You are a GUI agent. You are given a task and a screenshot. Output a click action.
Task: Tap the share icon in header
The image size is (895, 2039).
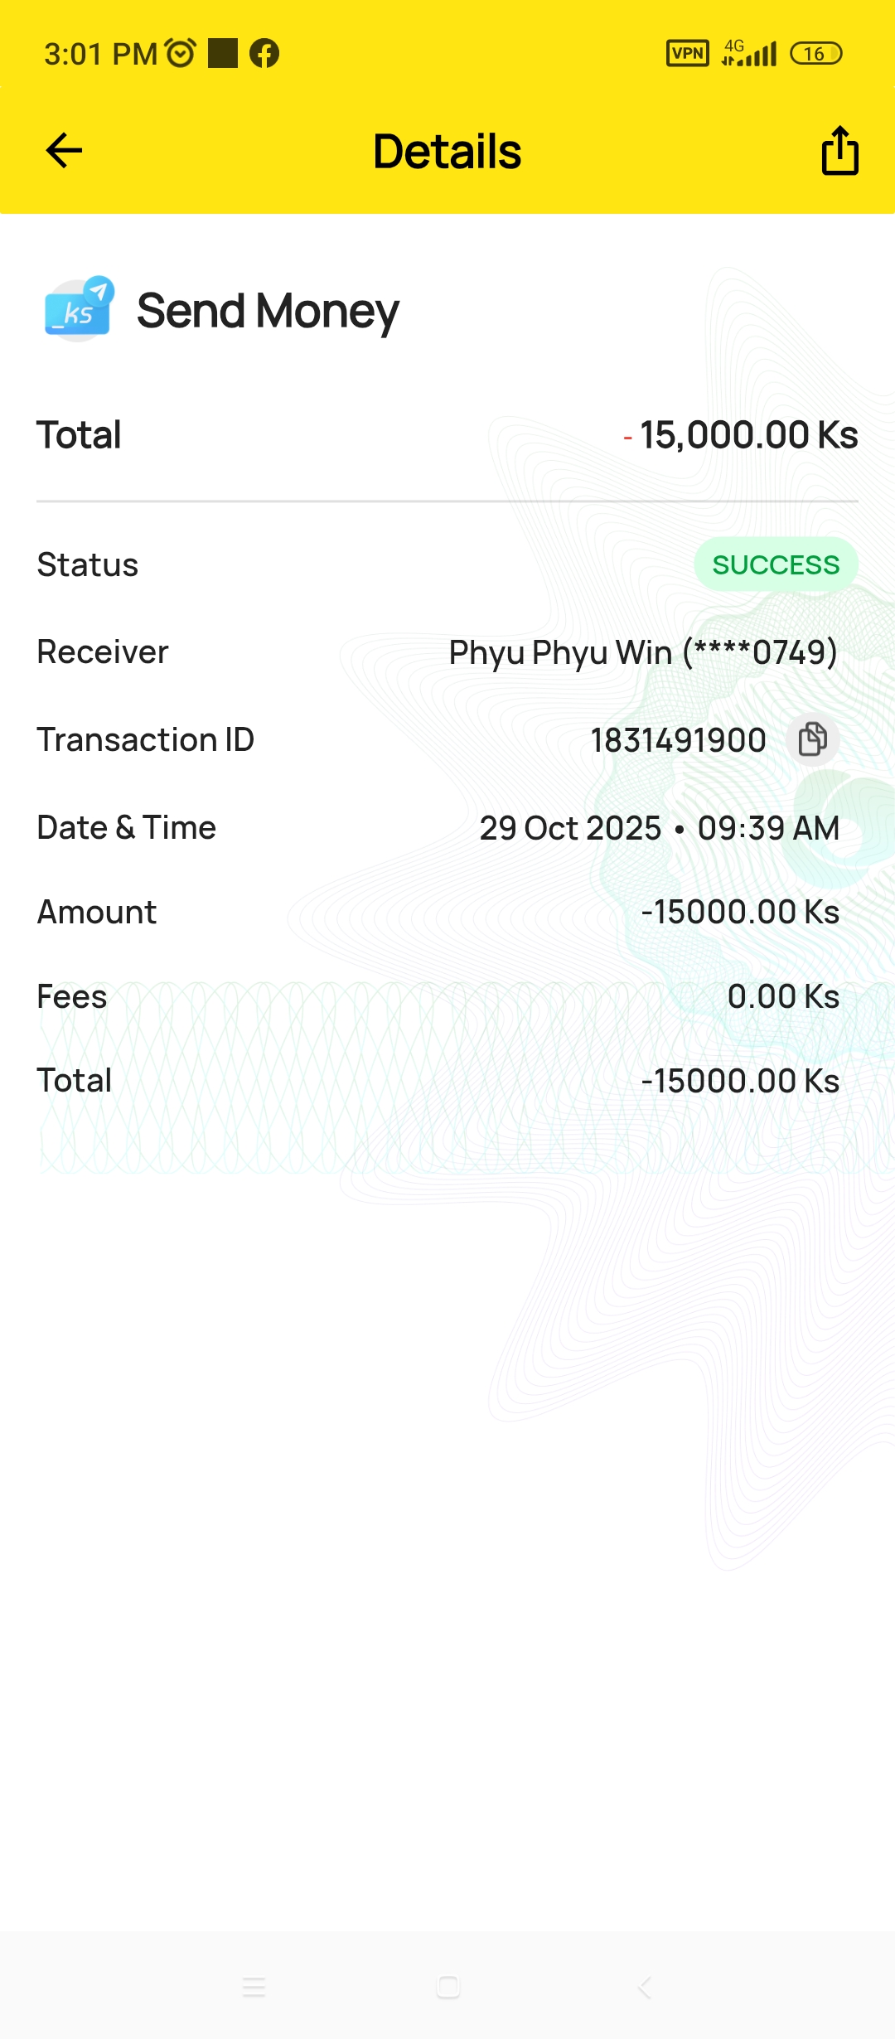[x=839, y=151]
